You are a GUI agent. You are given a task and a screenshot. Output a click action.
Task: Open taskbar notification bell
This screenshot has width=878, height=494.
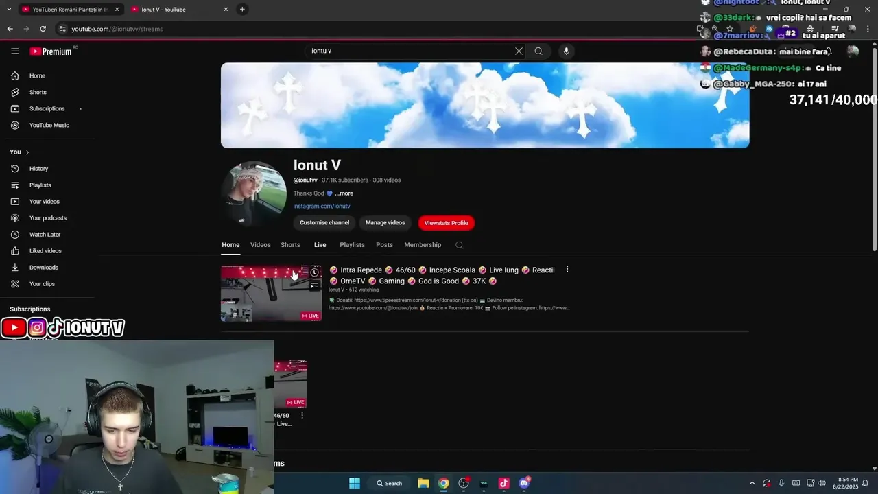pyautogui.click(x=865, y=483)
